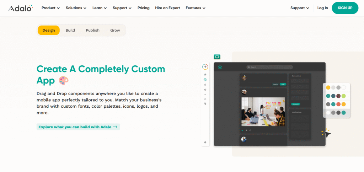Click the share icon under the meeting photo

250,130
